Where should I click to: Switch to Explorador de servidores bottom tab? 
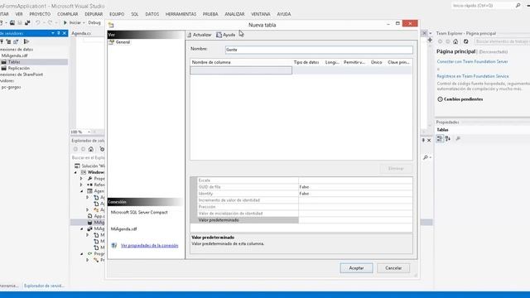[44, 286]
